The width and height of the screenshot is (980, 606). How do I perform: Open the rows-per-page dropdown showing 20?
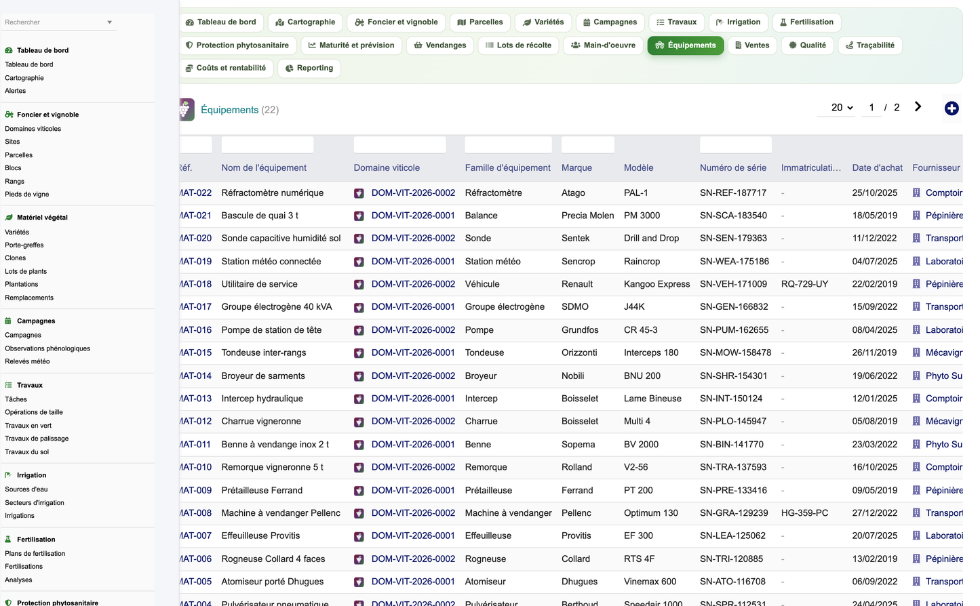coord(842,108)
